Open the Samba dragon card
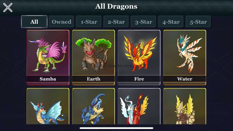Screen dimensions: 233x131 click(x=48, y=57)
